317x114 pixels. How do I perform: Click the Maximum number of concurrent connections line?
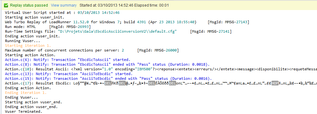92,50
